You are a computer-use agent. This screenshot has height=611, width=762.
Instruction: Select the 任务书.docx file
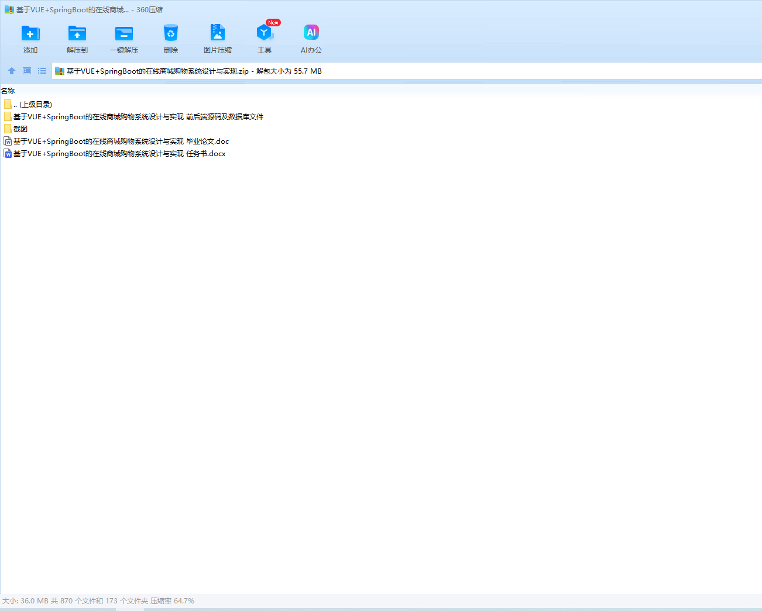click(115, 154)
